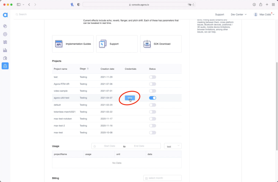Screen dimensions: 278x182
Task: Click the Usage End Date field
Action: coord(139,146)
